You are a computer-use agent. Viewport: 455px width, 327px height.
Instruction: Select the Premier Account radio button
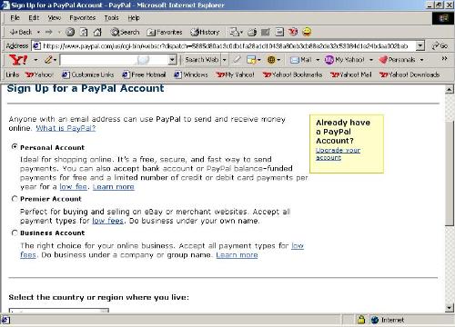pos(15,199)
